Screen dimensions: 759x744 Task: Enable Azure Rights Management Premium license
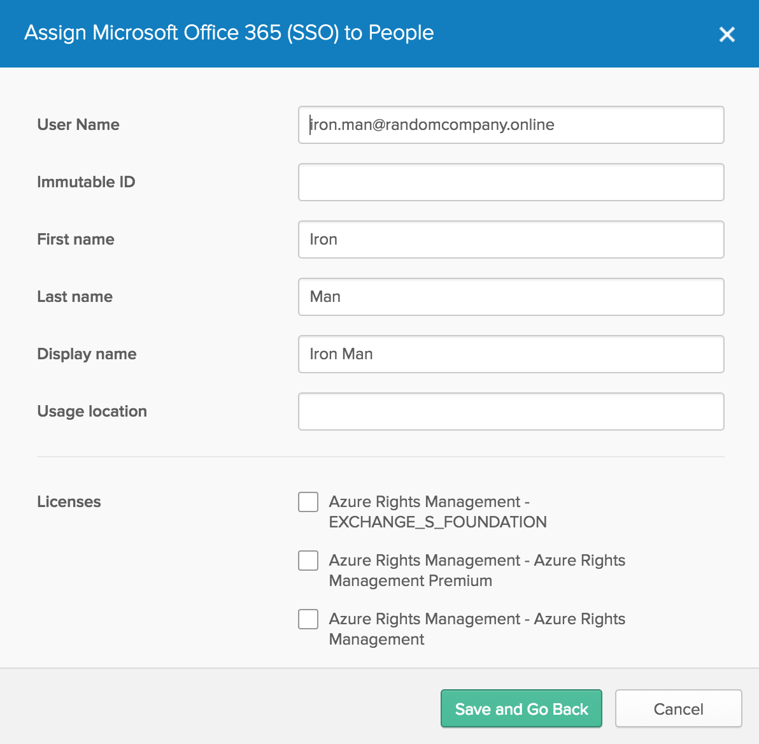(308, 561)
